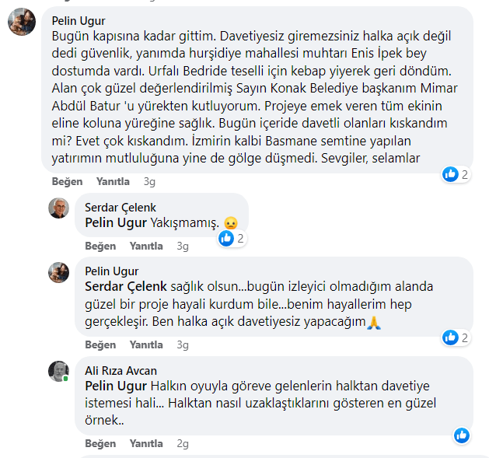Image resolution: width=489 pixels, height=458 pixels.
Task: Click like reaction icon on Ali Rıza Avcan's comment
Action: coord(461,435)
